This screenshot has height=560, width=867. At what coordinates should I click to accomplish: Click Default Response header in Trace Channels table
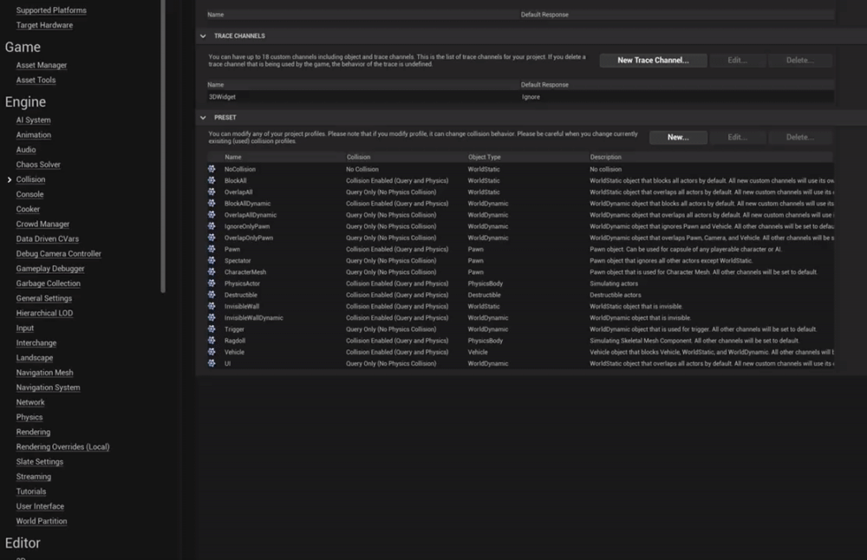tap(544, 85)
